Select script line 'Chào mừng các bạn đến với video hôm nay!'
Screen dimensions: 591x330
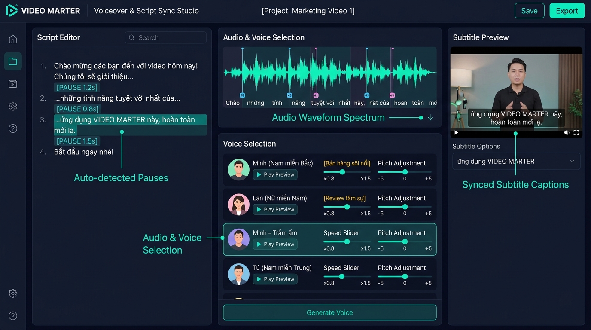tap(126, 66)
